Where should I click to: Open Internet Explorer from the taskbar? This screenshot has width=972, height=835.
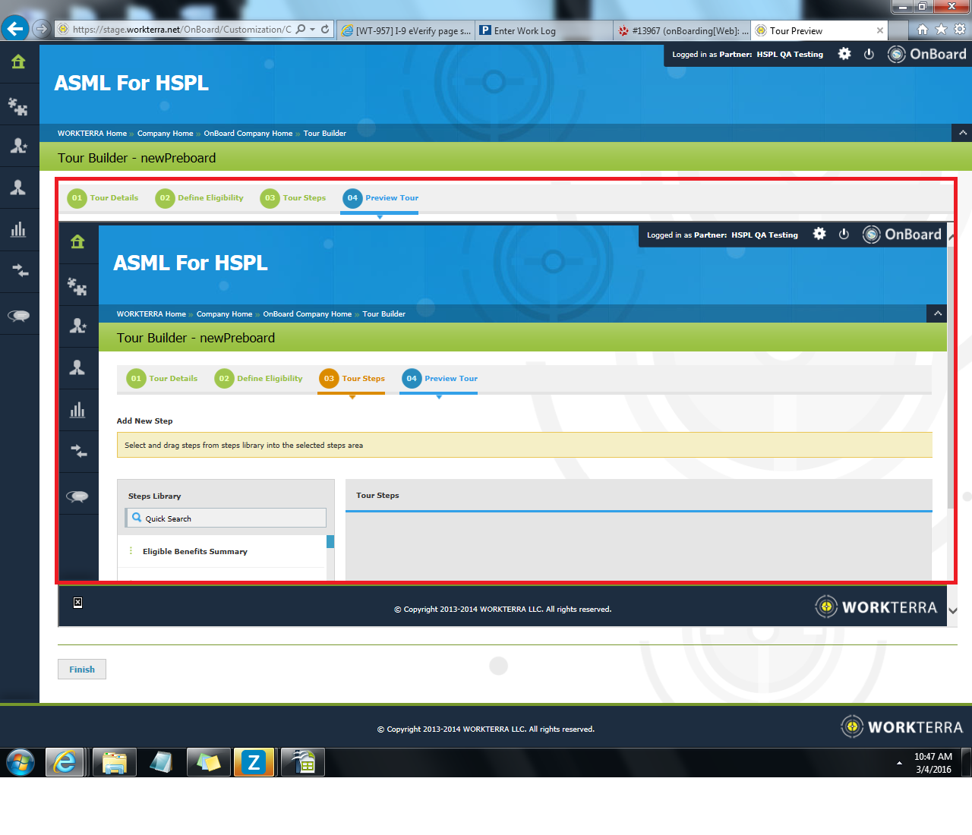(x=65, y=762)
